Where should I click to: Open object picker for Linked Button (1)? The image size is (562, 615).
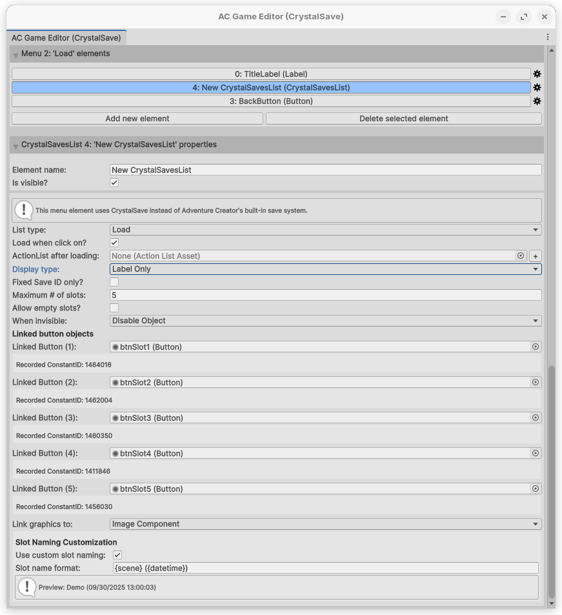pyautogui.click(x=535, y=347)
